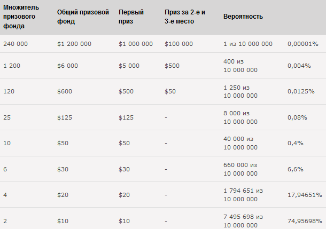
Task: Click the 240 000 multiplier cell
Action: click(15, 44)
